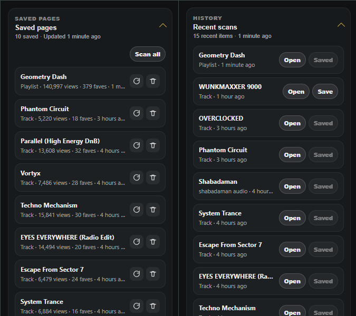Rescan the Techno Mechanism saved page
Screen dimensions: 356x316
[137, 210]
